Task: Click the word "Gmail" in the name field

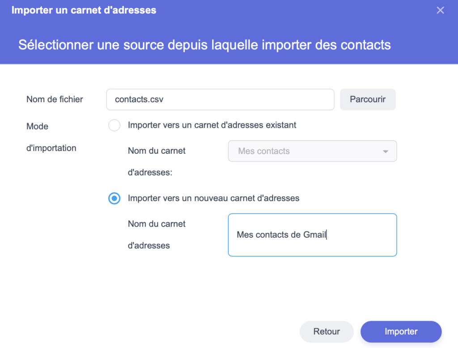Action: pos(314,235)
